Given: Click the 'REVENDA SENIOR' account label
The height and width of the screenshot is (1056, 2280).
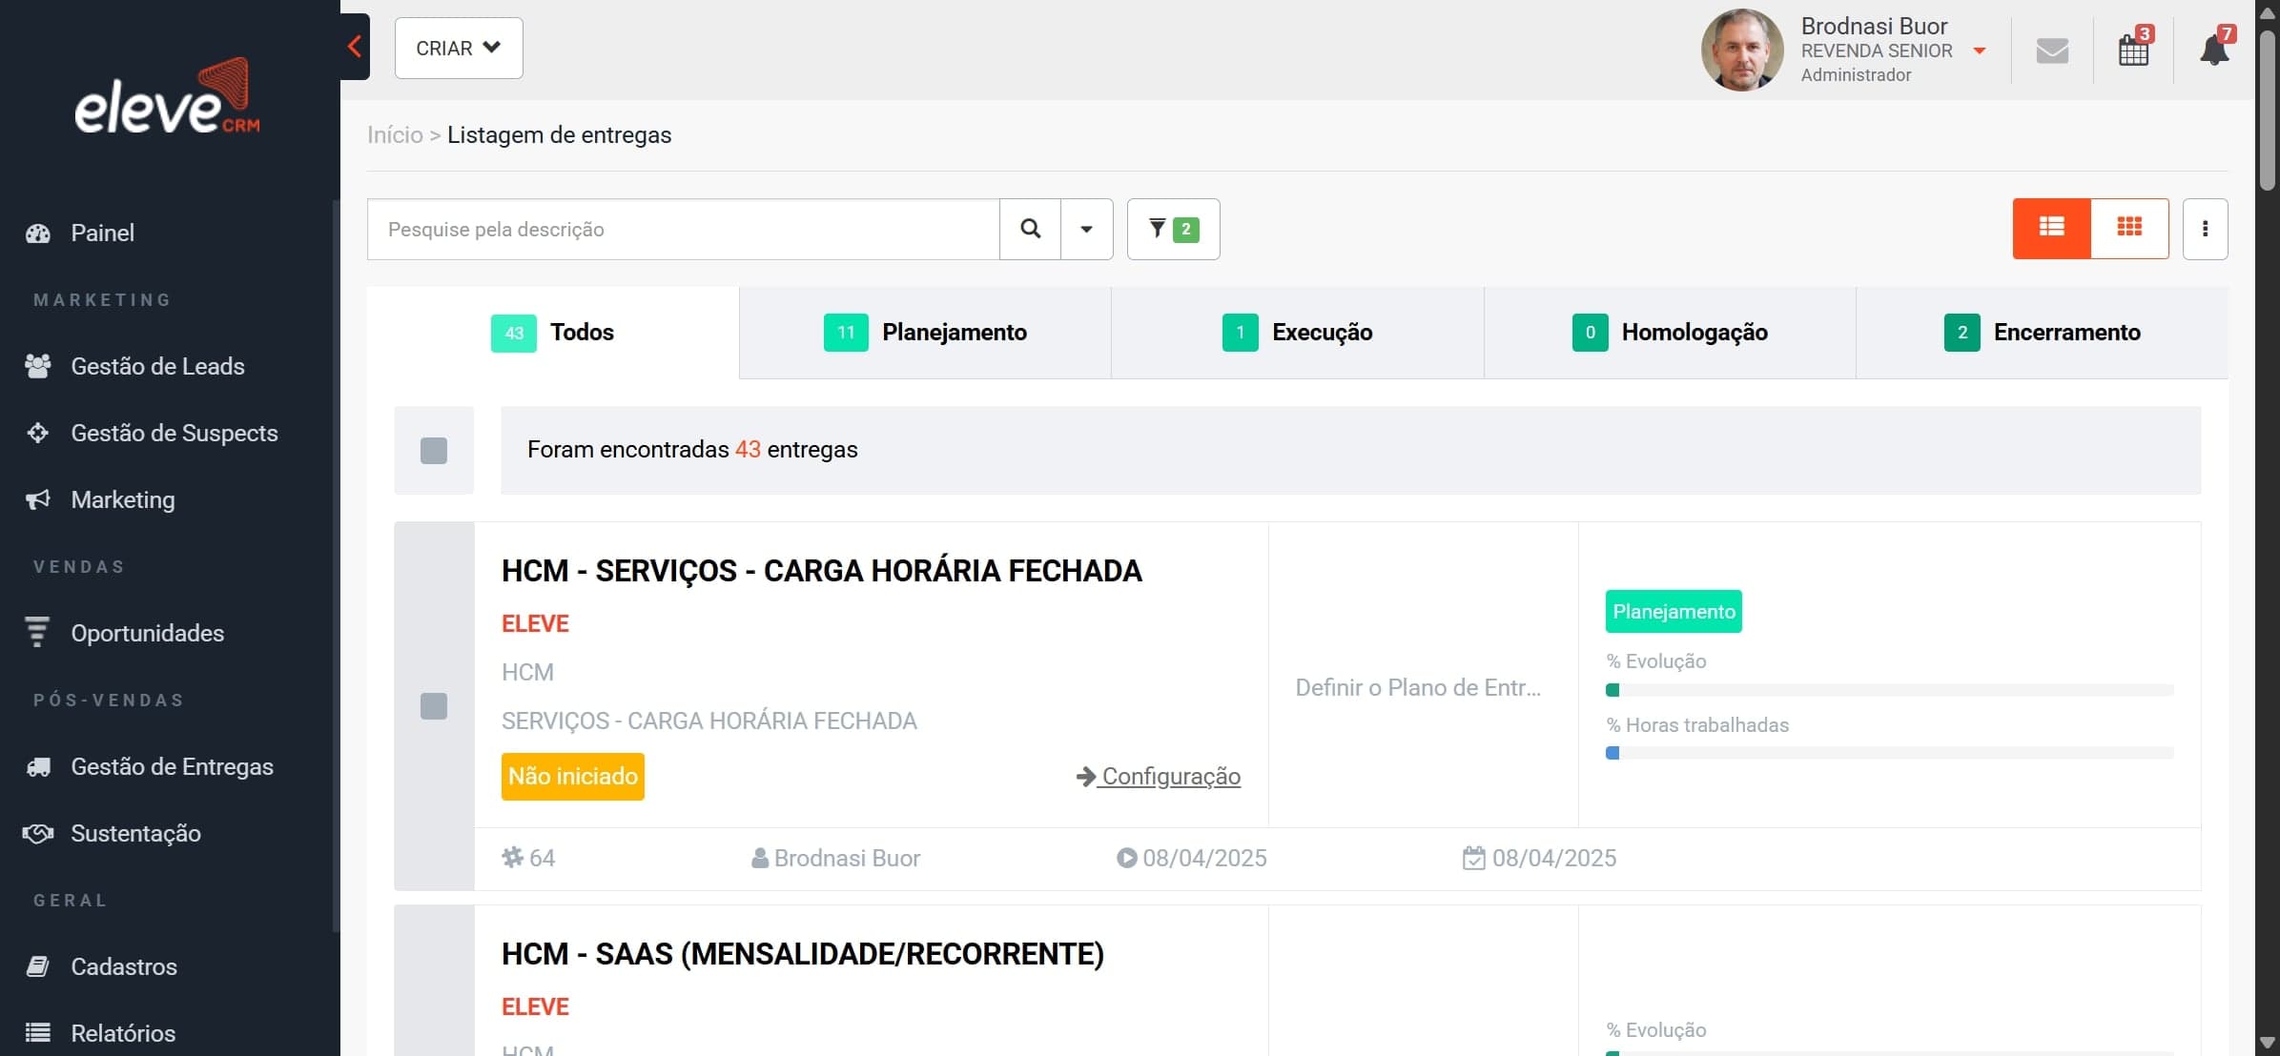Looking at the screenshot, I should pyautogui.click(x=1876, y=51).
